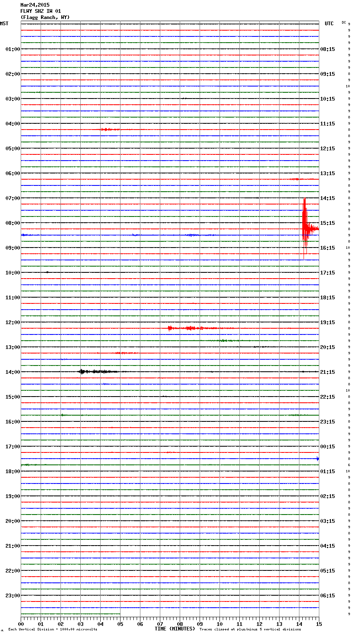Viewport: 352px width, 635px height.
Task: Click minute '03' on the bottom axis
Action: [x=80, y=624]
